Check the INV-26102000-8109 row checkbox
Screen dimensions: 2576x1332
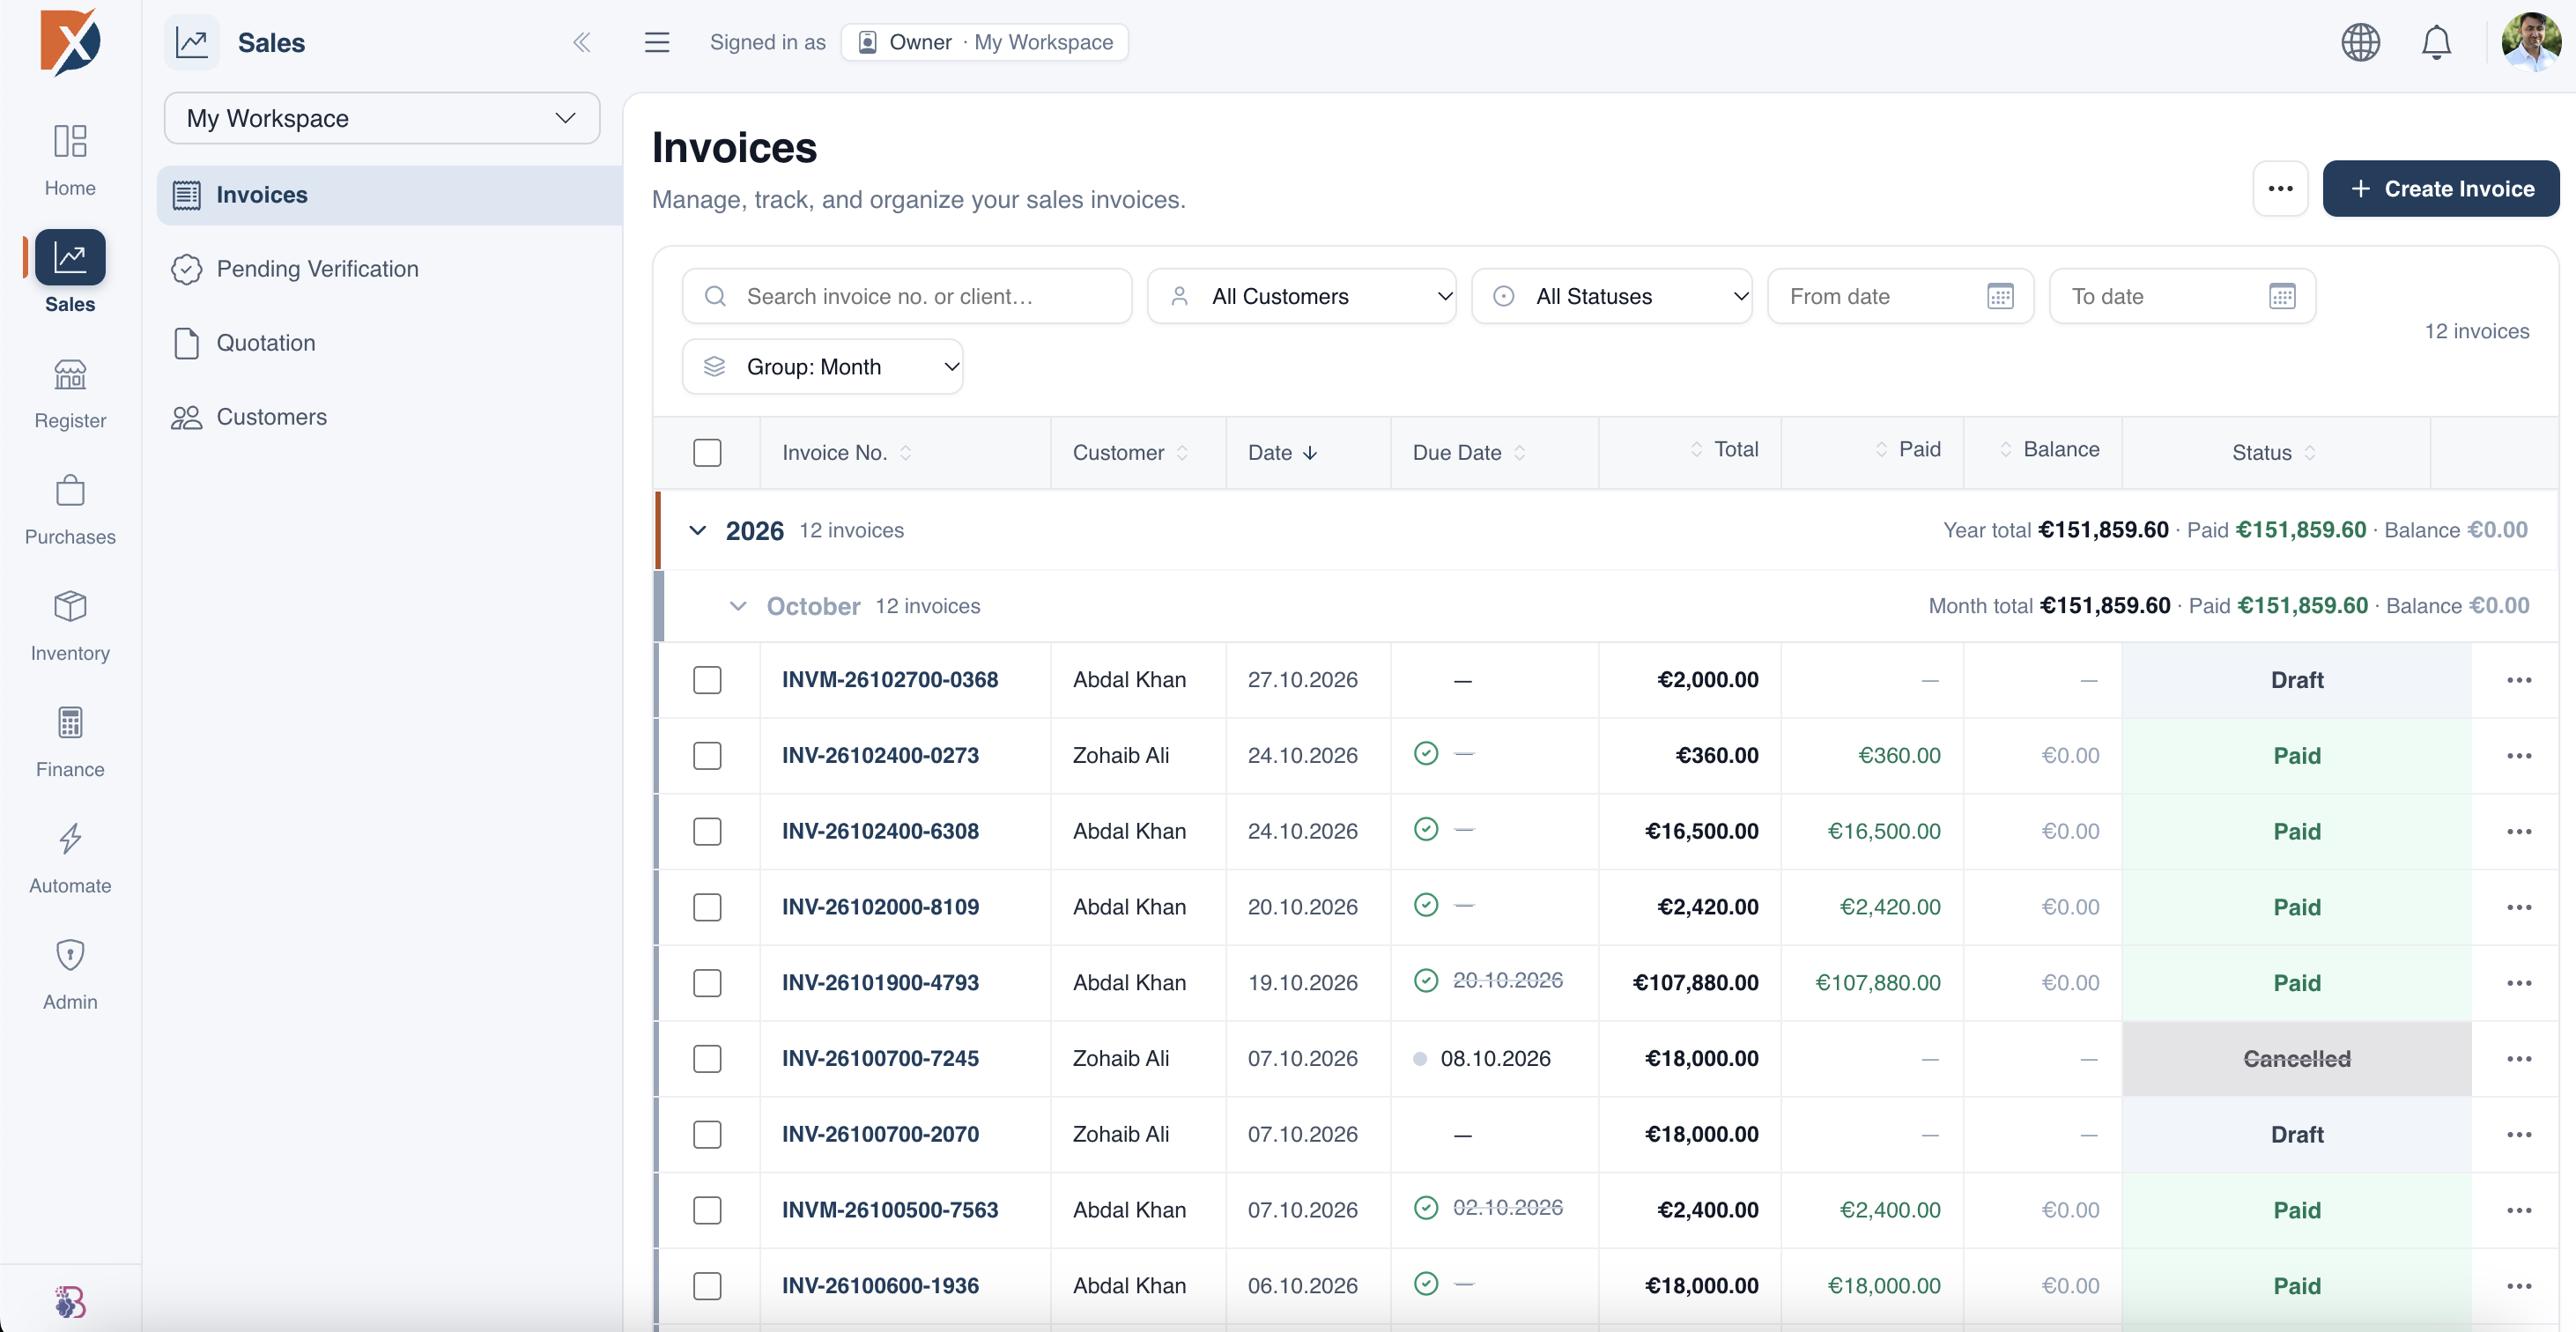tap(707, 907)
